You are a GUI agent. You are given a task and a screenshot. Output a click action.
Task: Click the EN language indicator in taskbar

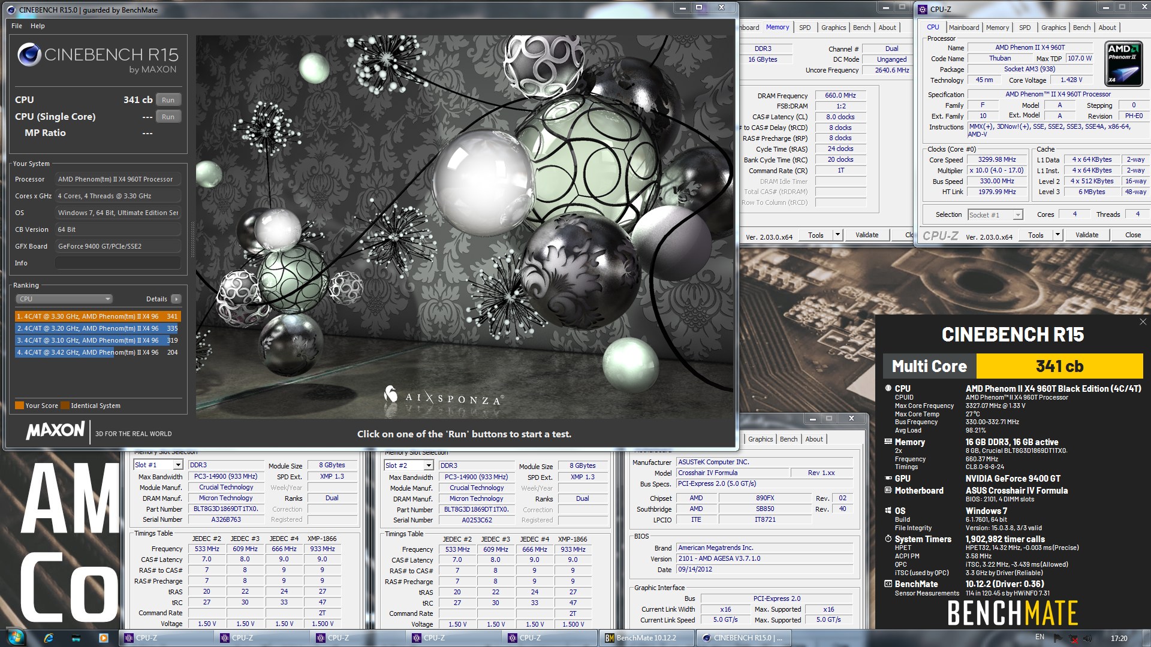coord(1039,637)
